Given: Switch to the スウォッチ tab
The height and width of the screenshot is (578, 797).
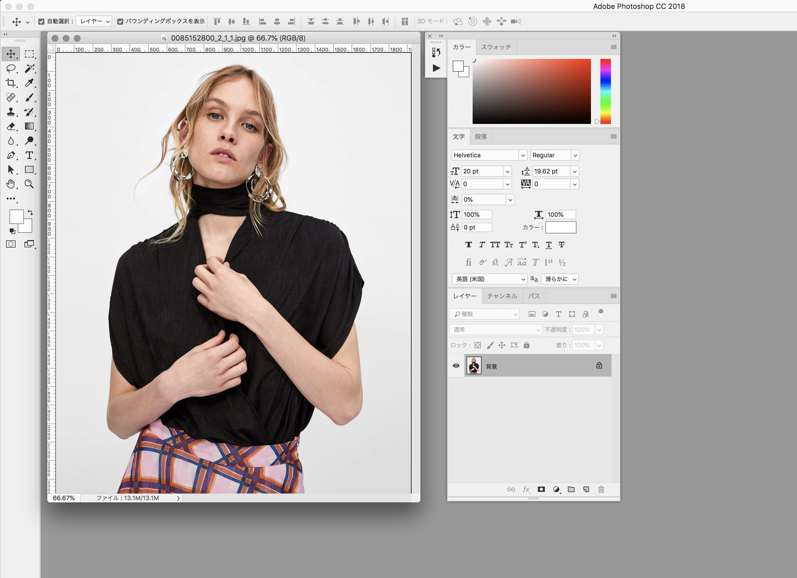Looking at the screenshot, I should (496, 47).
